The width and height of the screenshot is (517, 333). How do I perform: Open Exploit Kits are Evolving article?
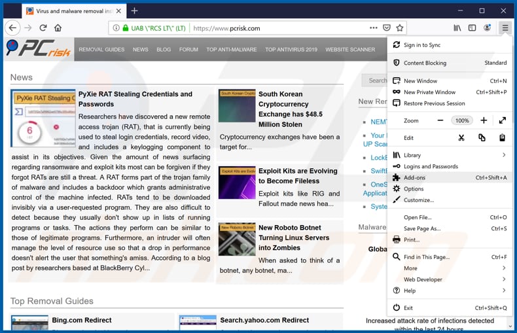(298, 176)
